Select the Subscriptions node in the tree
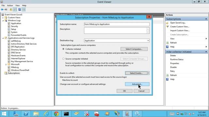Screen dimensions: 209x117 coord(14,73)
